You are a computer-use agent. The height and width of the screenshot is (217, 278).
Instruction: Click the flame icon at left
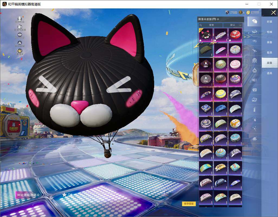20,43
